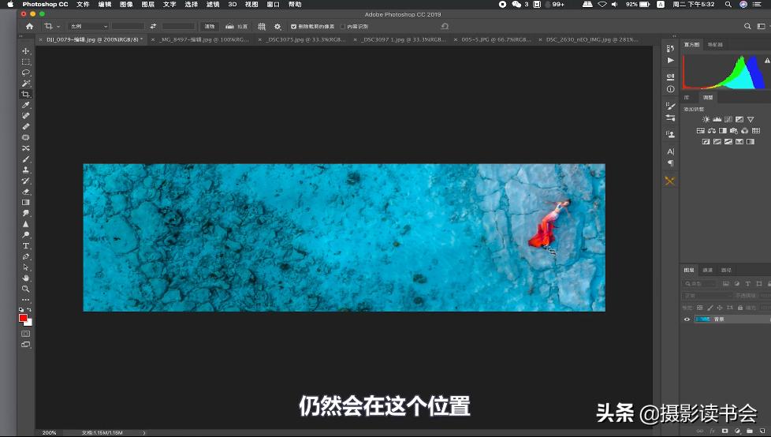771x437 pixels.
Task: Select the Clone Stamp tool
Action: tap(25, 170)
